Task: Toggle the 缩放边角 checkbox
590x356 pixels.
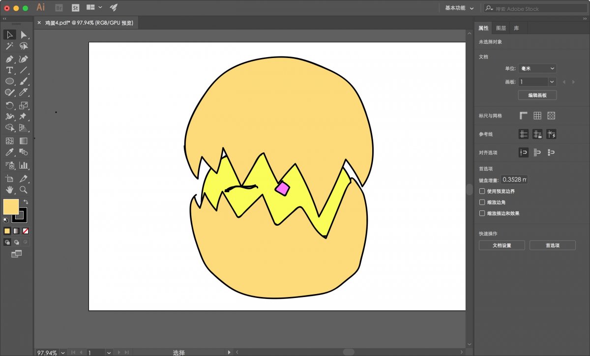Action: (482, 202)
